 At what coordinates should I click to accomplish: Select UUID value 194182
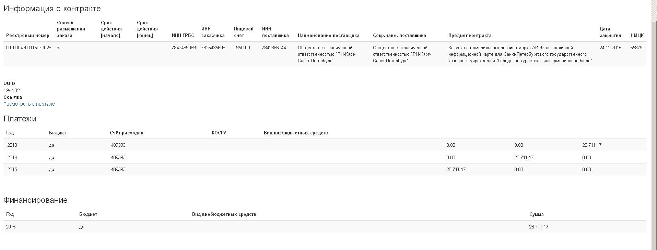12,90
